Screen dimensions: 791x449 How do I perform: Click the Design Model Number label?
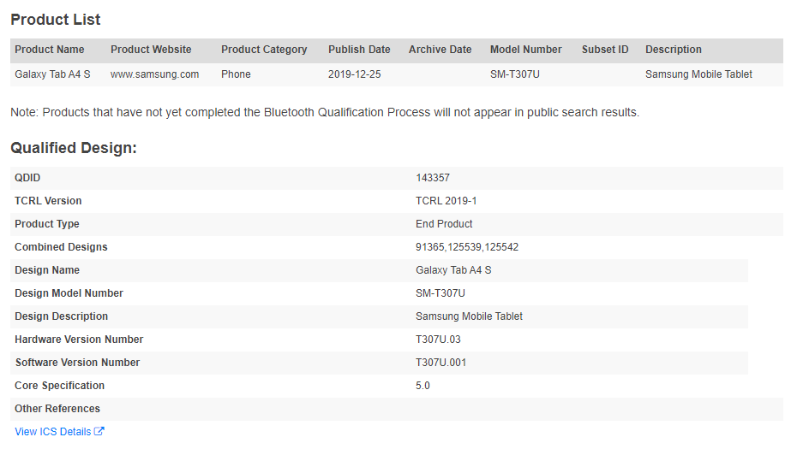pyautogui.click(x=69, y=293)
